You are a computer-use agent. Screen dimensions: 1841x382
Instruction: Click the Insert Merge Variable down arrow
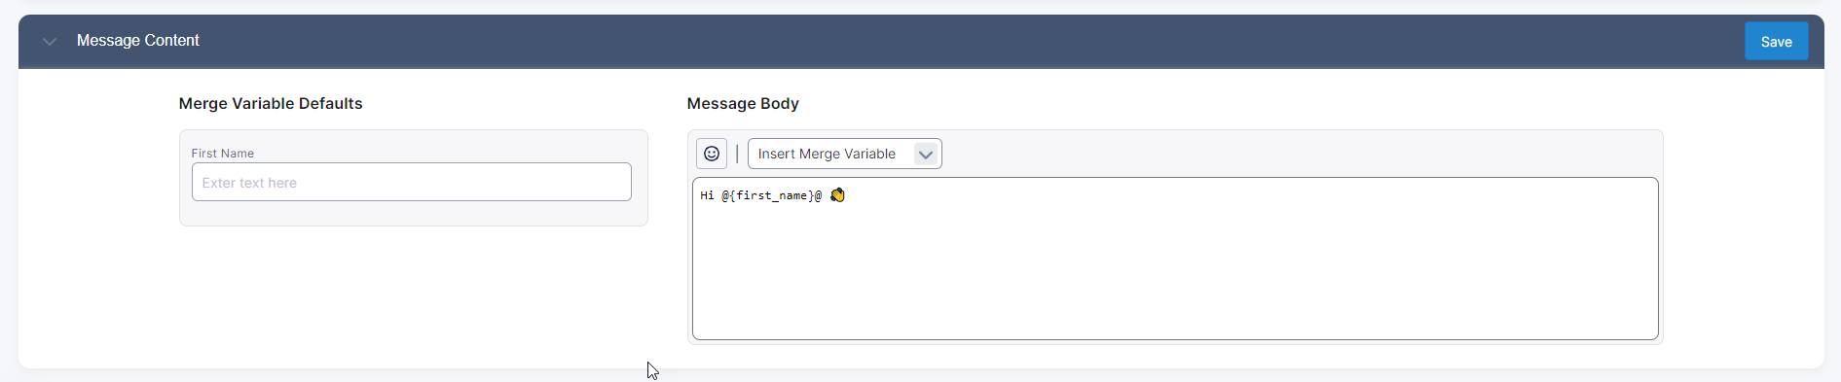tap(926, 154)
